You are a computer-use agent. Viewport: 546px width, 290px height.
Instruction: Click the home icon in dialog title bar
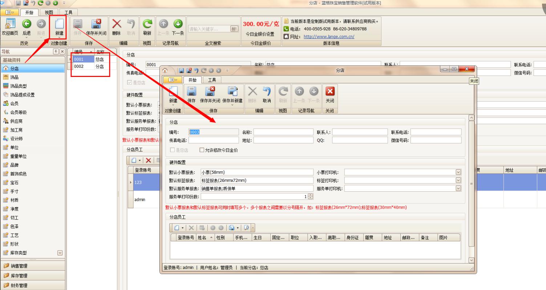165,70
